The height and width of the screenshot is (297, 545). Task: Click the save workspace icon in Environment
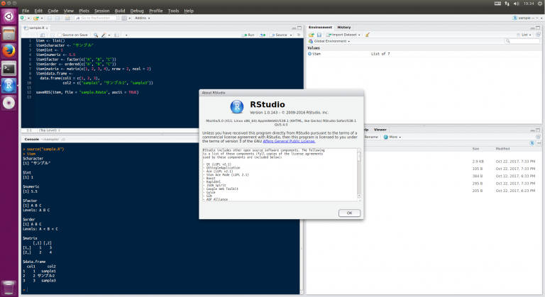[x=319, y=35]
